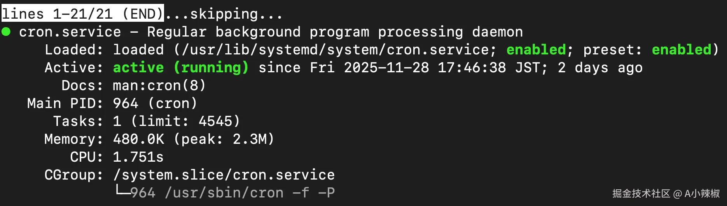Click the green preset 'enabled' value
727x206 pixels.
point(681,50)
